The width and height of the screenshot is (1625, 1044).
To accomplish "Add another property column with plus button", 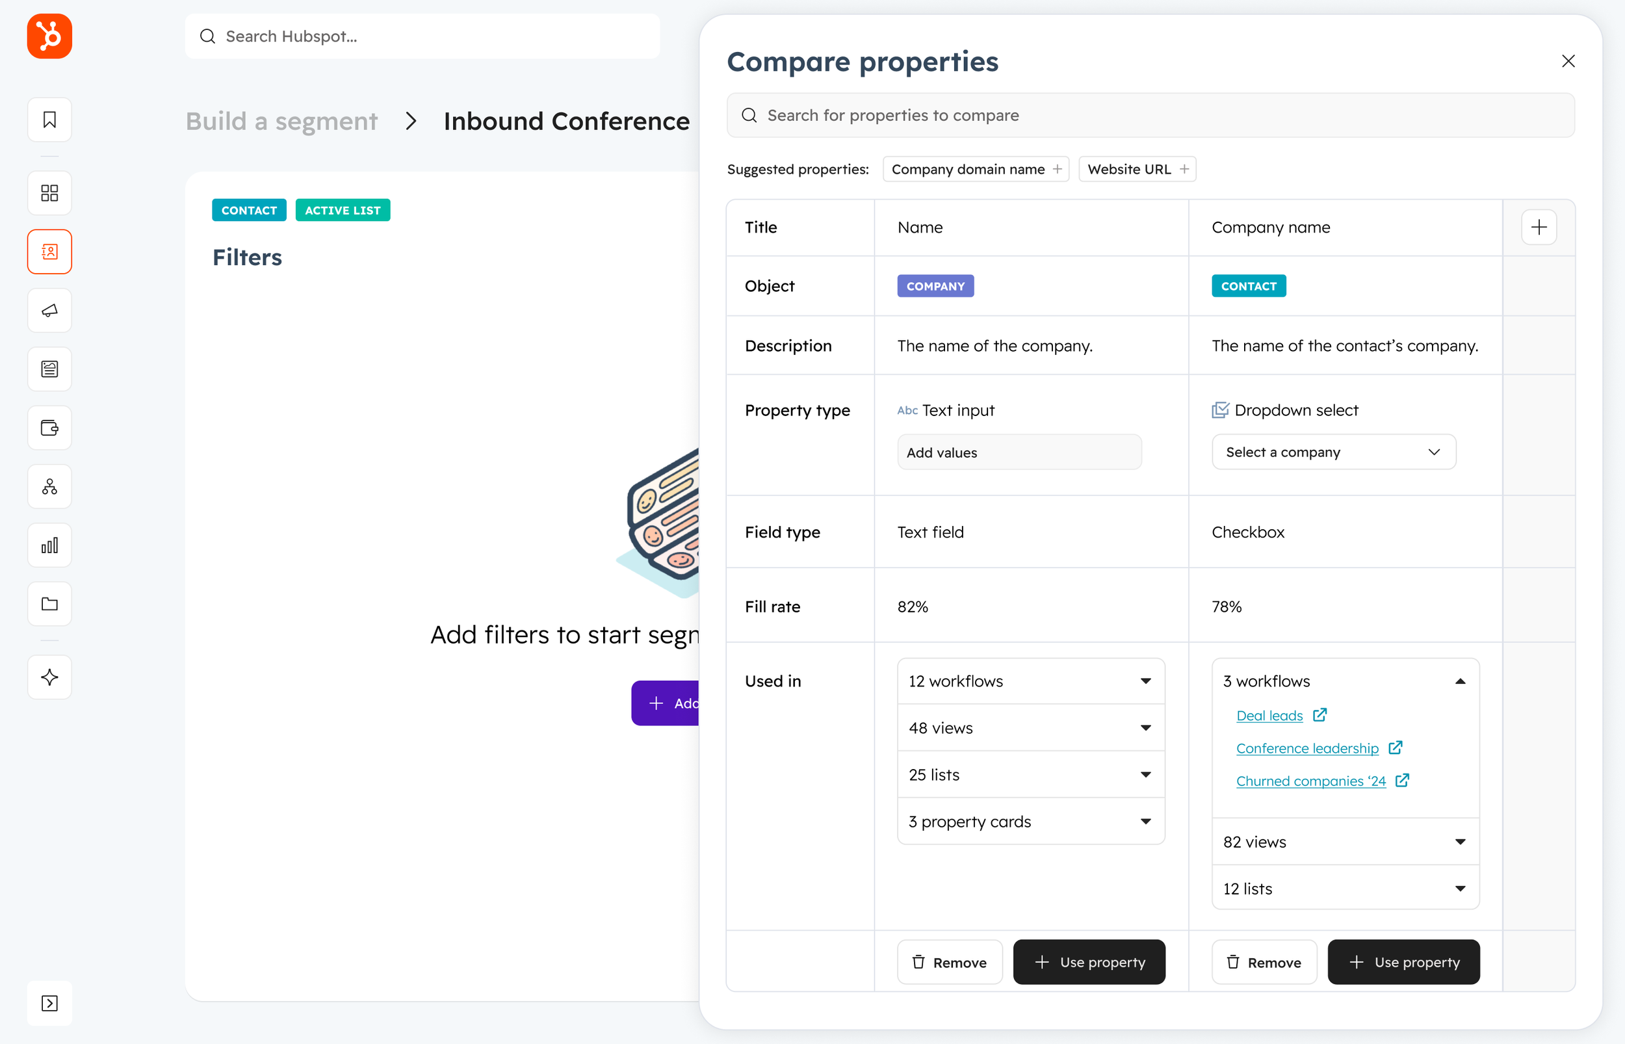I will click(x=1539, y=227).
